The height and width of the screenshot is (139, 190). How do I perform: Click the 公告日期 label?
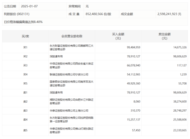point(10,6)
